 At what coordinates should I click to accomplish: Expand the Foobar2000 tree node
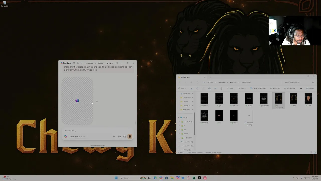(179, 138)
